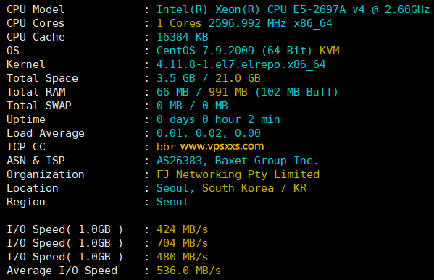The height and width of the screenshot is (280, 434).
Task: Click the Load Average values
Action: point(209,133)
